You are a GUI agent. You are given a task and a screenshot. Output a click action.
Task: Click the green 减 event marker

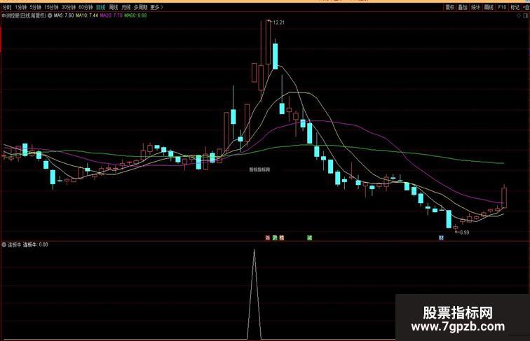309,237
